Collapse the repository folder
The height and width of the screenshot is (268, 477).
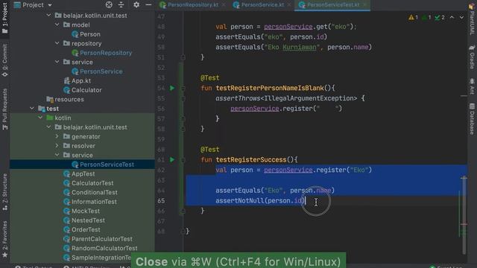click(57, 43)
